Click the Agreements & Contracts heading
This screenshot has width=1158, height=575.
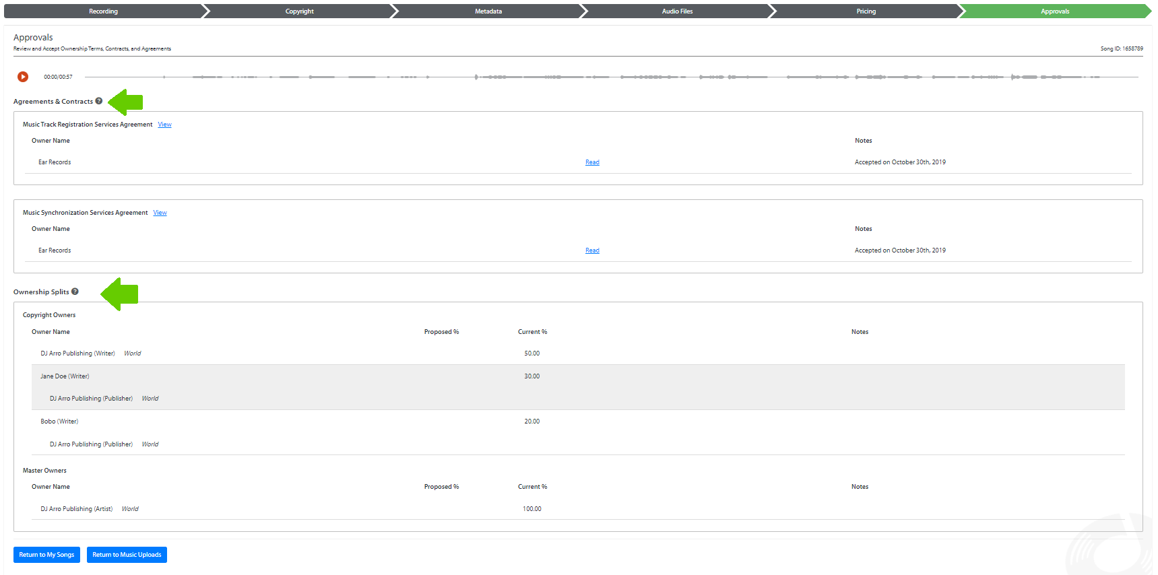(53, 102)
